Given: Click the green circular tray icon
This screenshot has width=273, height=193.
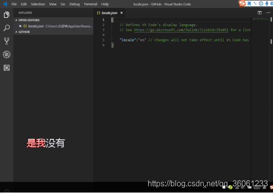Looking at the screenshot, I should point(231,187).
